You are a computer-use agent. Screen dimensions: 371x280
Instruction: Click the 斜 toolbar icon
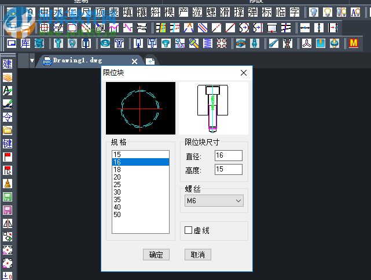[156, 12]
